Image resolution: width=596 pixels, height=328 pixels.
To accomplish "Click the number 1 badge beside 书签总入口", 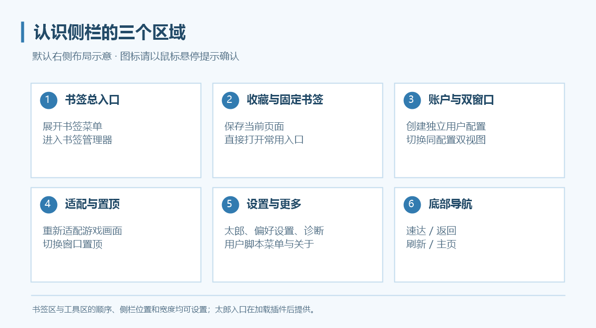I will (49, 100).
